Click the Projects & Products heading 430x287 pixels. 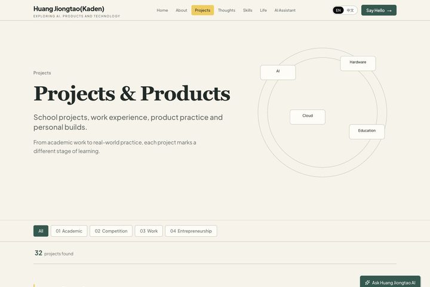132,94
